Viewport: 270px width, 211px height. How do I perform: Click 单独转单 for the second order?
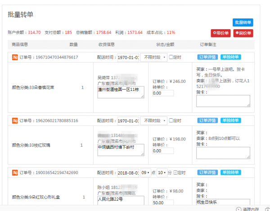point(231,121)
